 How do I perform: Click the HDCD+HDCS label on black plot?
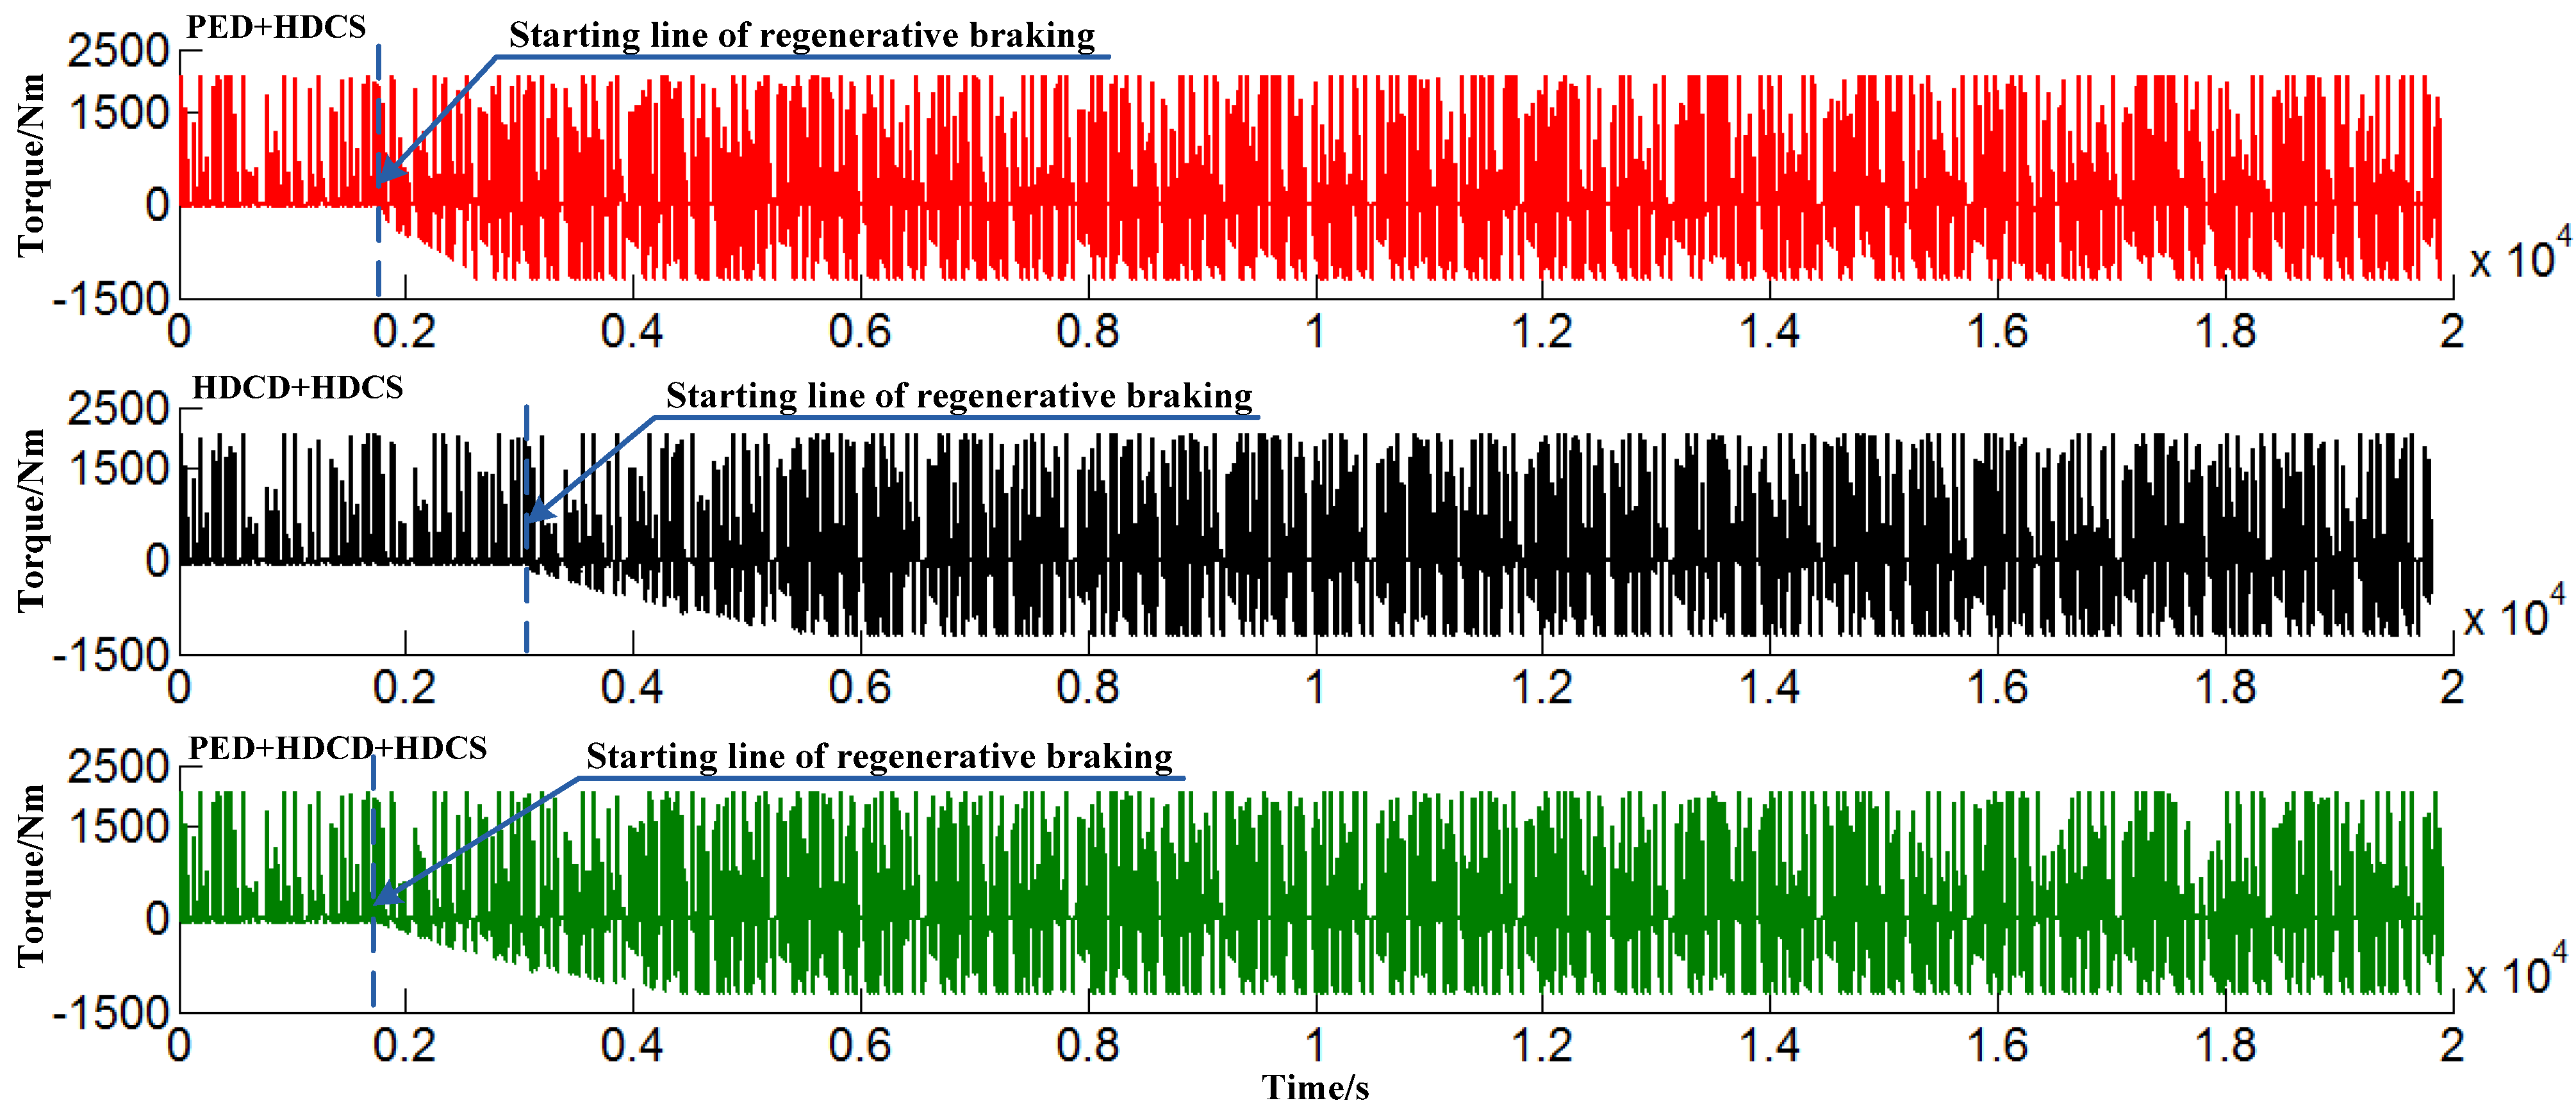point(297,387)
